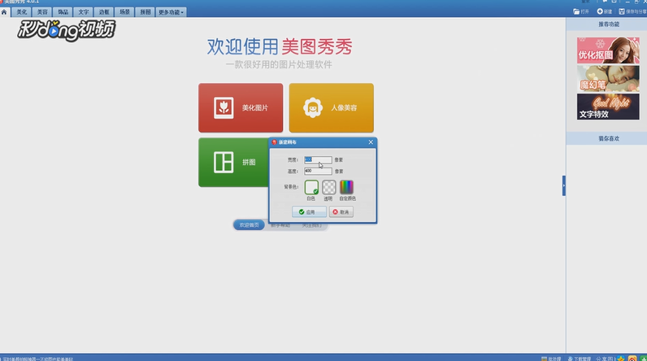Click the skin/window icon in title bar
The width and height of the screenshot is (647, 361).
tap(614, 2)
